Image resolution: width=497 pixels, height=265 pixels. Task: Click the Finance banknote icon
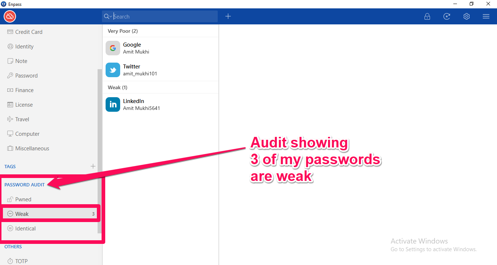(x=10, y=90)
